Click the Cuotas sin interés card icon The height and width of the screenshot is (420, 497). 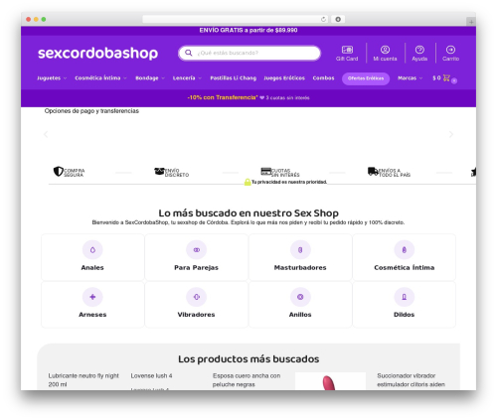click(x=266, y=171)
